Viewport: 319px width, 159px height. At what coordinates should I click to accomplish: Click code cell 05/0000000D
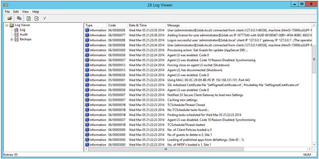[x=117, y=85]
